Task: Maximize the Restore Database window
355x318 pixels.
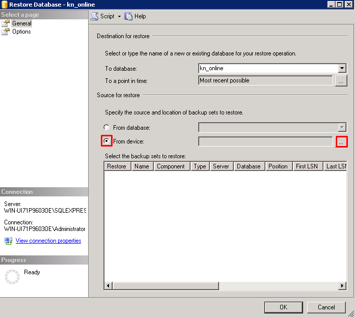Action: point(340,5)
